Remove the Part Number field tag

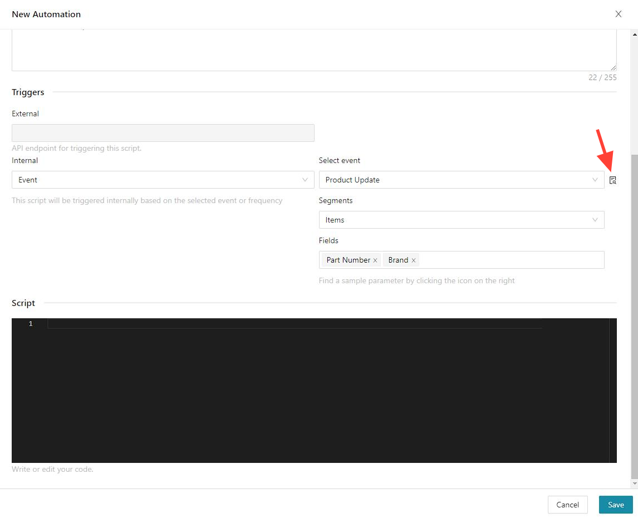pyautogui.click(x=375, y=260)
